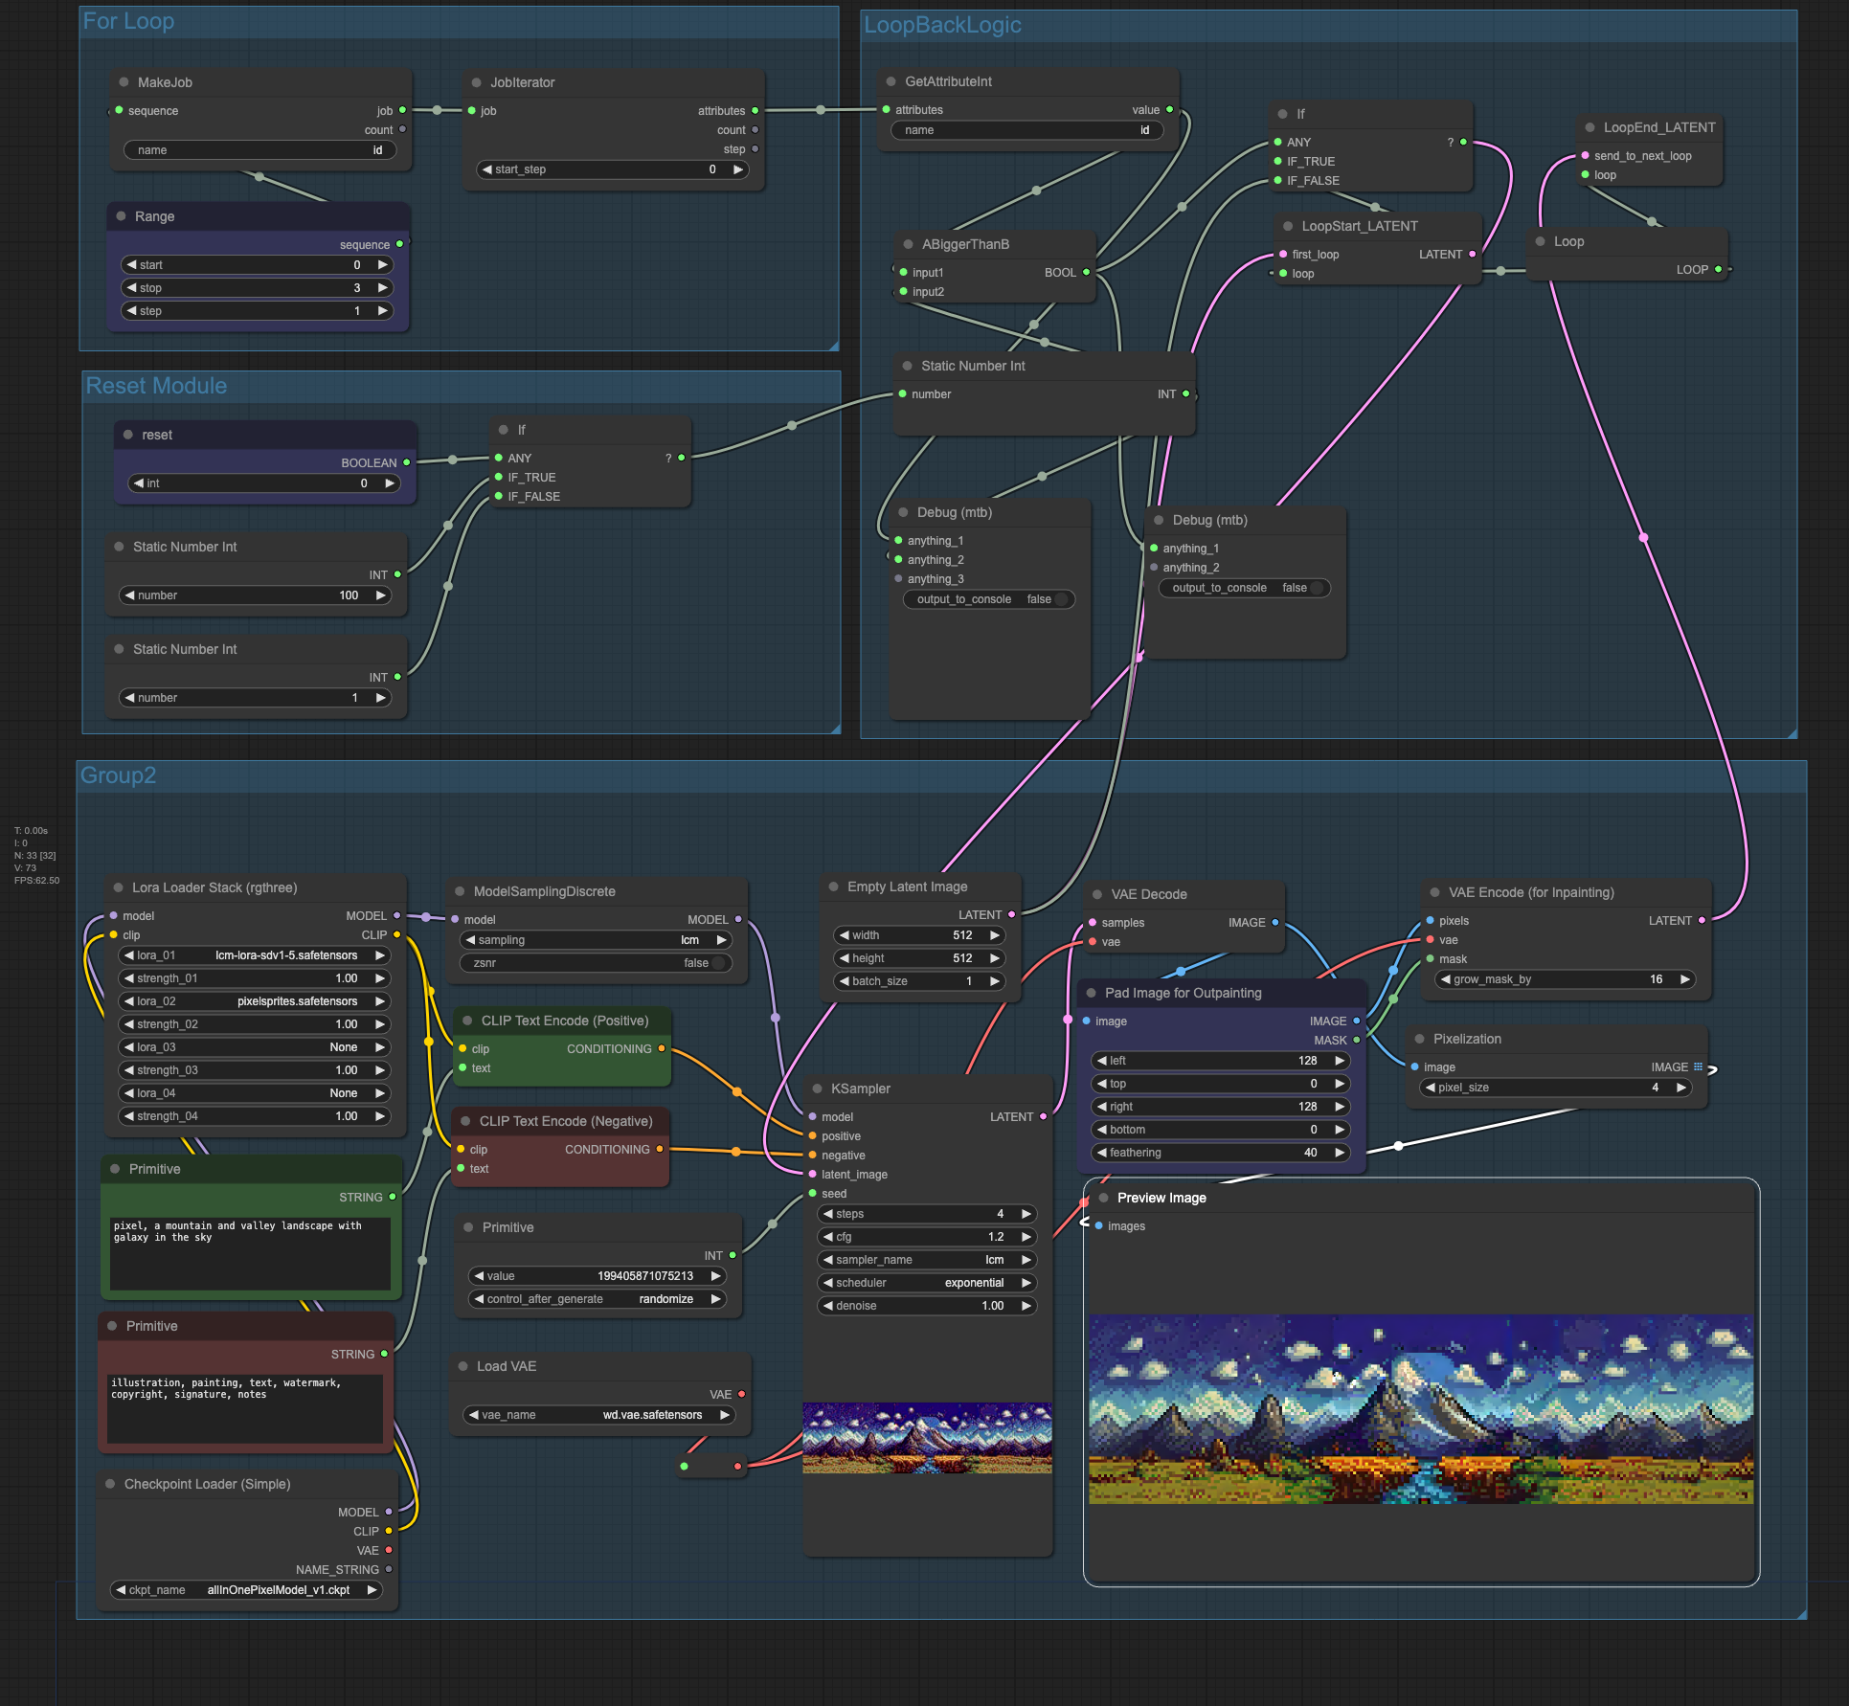Collapse the GetAttributeInt node via its title dot

click(x=891, y=81)
